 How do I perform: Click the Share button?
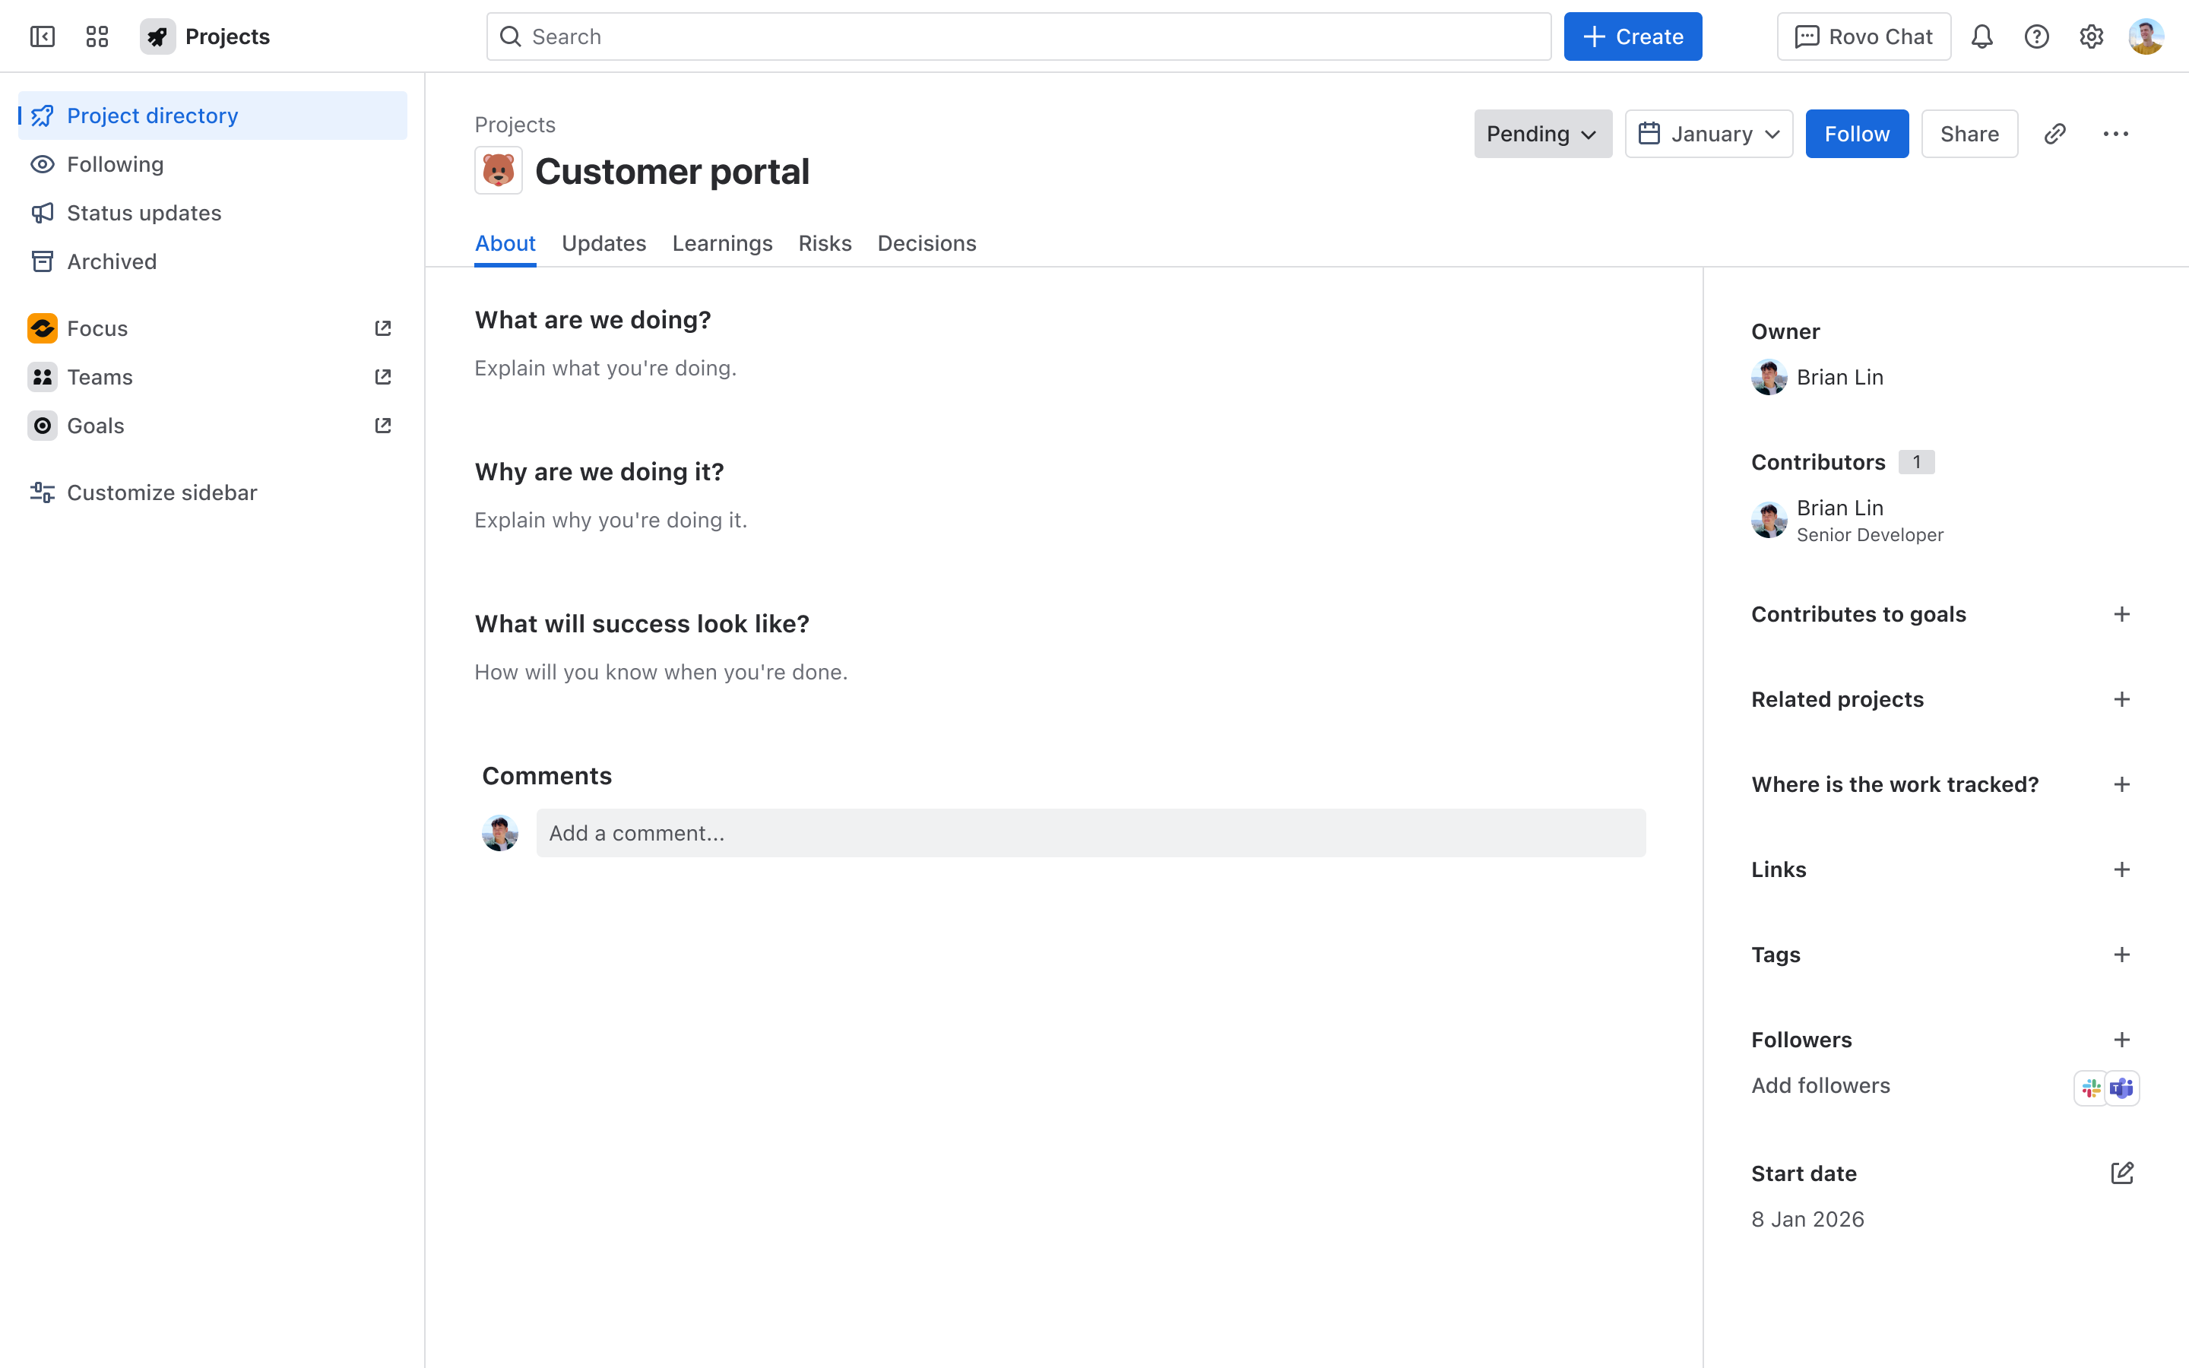coord(1969,134)
